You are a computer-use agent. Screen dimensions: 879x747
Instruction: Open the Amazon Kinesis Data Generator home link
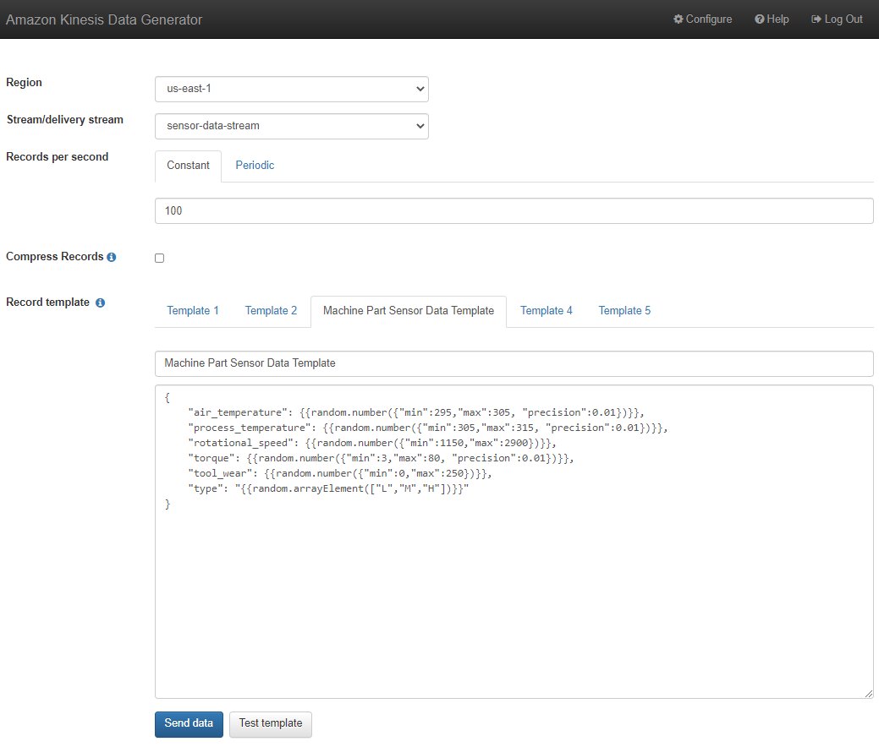click(104, 19)
